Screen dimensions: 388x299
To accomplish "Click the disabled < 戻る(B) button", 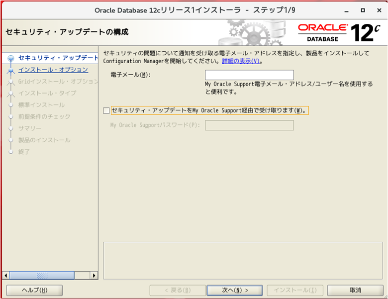I will 178,290.
